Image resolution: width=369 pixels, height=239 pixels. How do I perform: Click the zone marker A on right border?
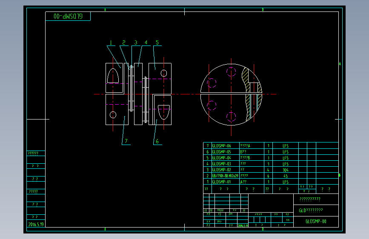point(340,64)
